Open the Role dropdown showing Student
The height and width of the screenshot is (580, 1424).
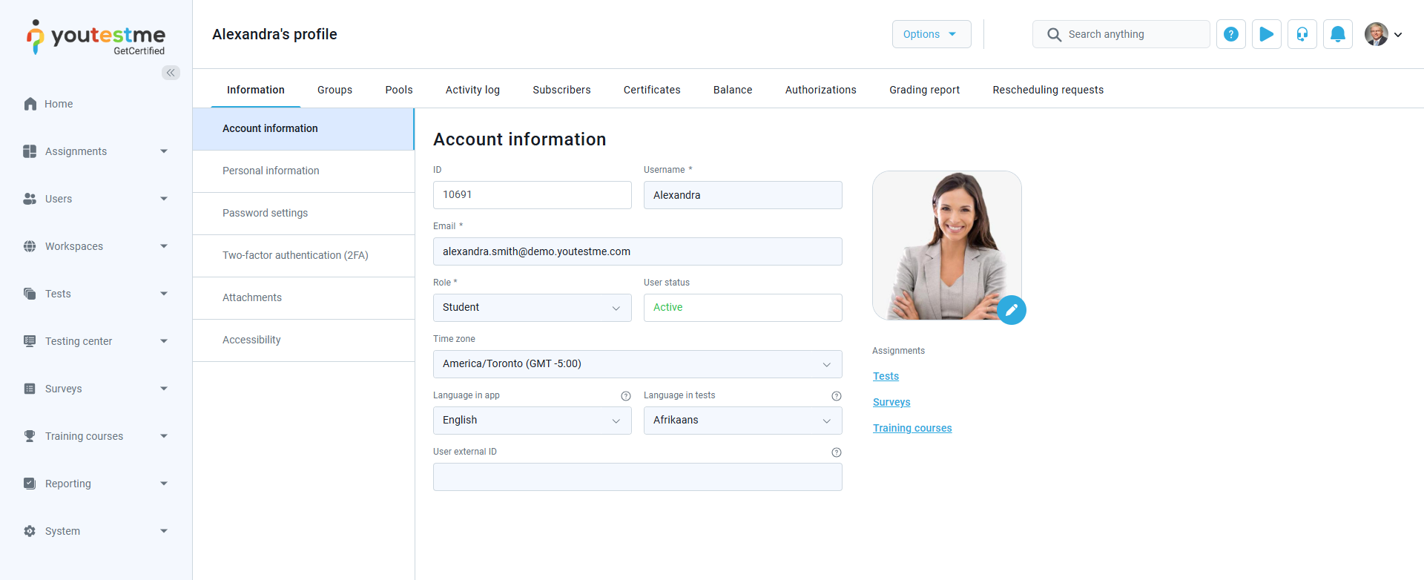533,308
